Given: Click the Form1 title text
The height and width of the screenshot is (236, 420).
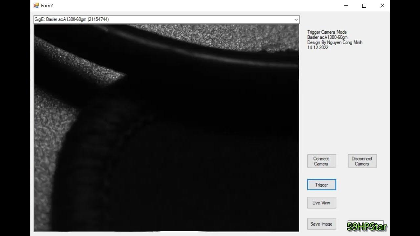Looking at the screenshot, I should pos(48,6).
